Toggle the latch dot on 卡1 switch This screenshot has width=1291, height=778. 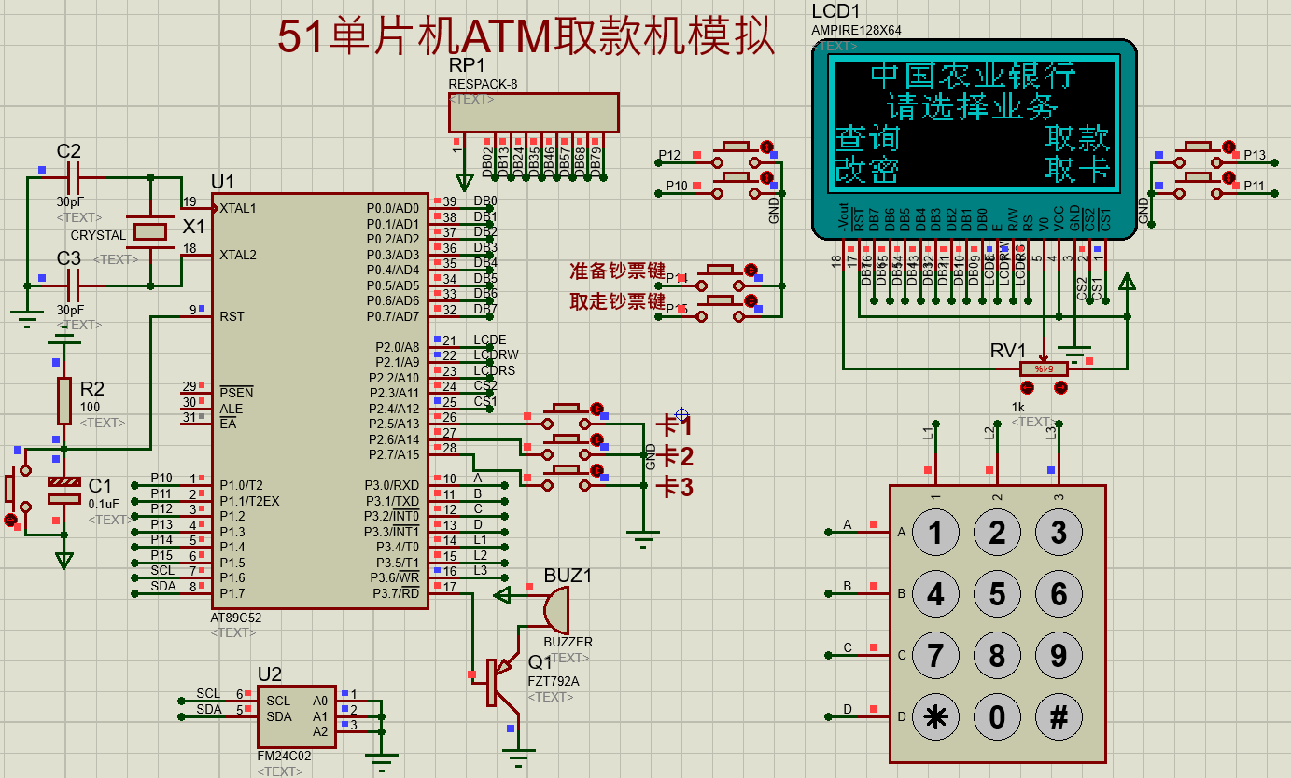pos(597,410)
